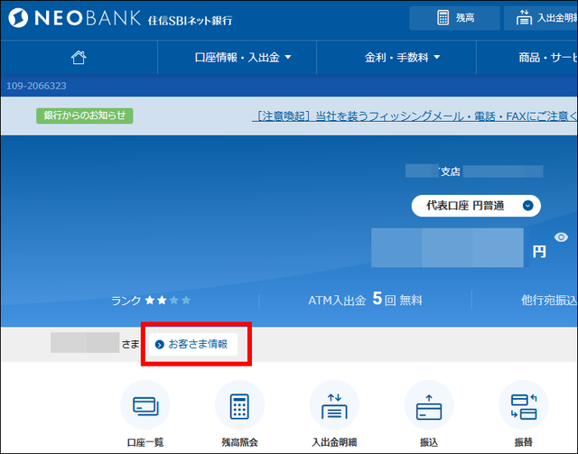
Task: Click account number 109-2066323
Action: click(36, 86)
